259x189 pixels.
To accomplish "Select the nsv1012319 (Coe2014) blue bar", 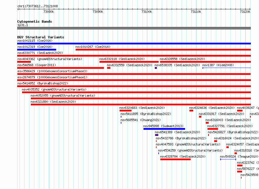I will pyautogui.click(x=37, y=50).
